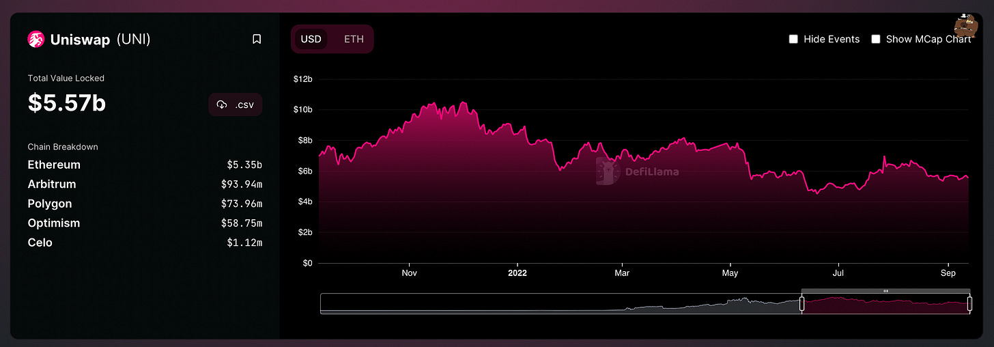Click the user avatar icon in the top-right corner
This screenshot has width=994, height=347.
[965, 27]
